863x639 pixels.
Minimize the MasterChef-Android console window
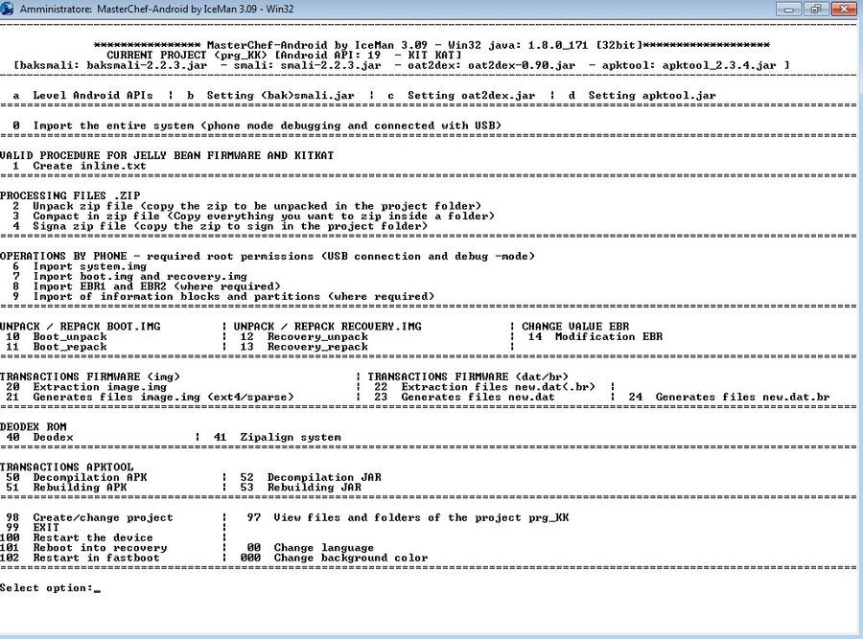[x=788, y=9]
